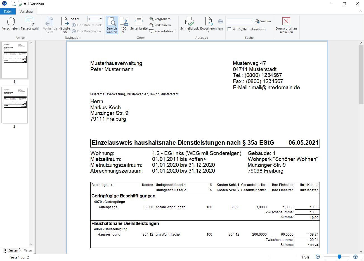This screenshot has width=364, height=261.
Task: Click 'qm Wohnfläche' table cell
Action: pyautogui.click(x=168, y=235)
